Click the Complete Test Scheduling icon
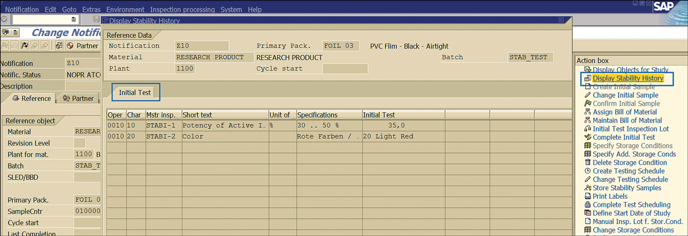688x236 pixels. click(x=588, y=204)
